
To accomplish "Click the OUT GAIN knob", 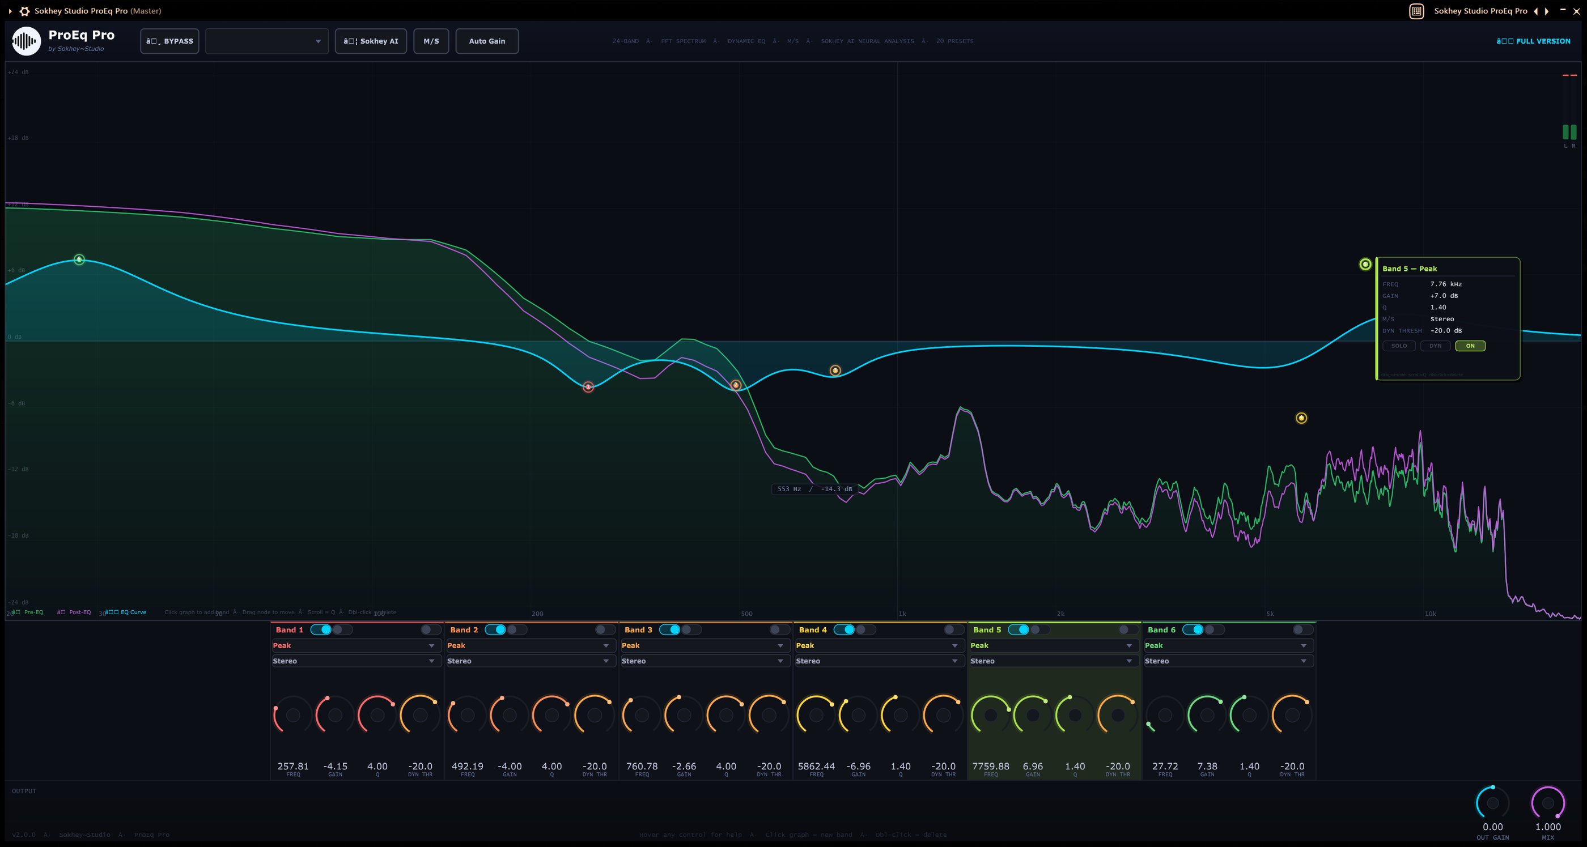I will pyautogui.click(x=1492, y=803).
